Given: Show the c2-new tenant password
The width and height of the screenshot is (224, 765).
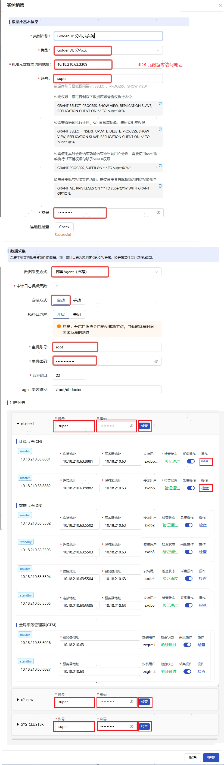Looking at the screenshot, I should 132,702.
